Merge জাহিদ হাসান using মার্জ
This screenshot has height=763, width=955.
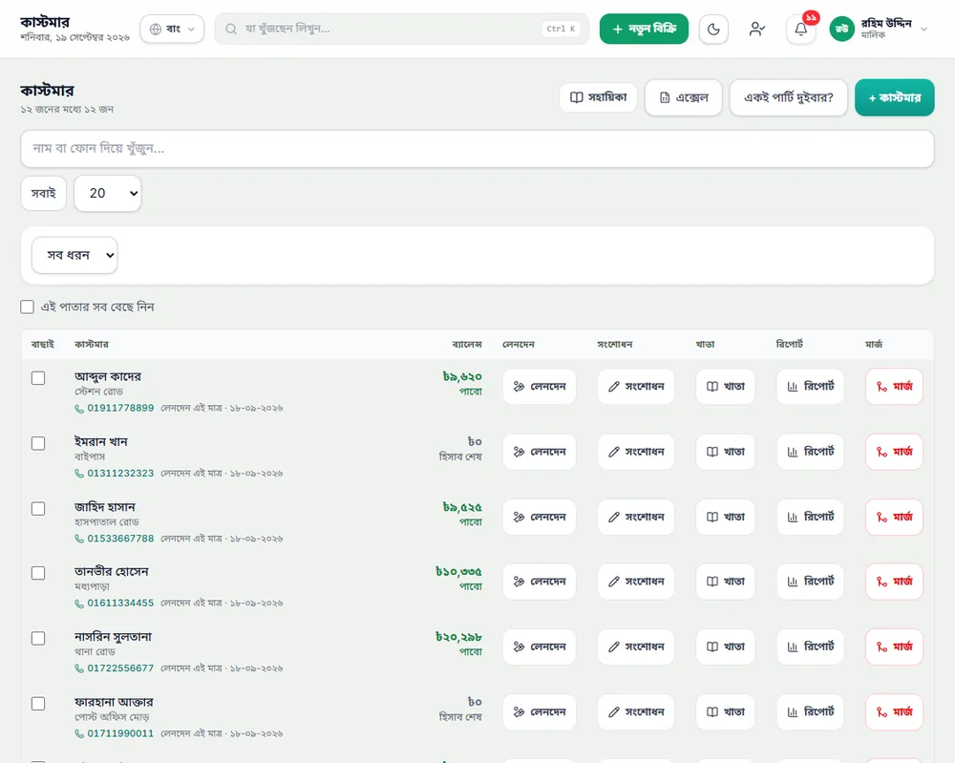pos(894,517)
